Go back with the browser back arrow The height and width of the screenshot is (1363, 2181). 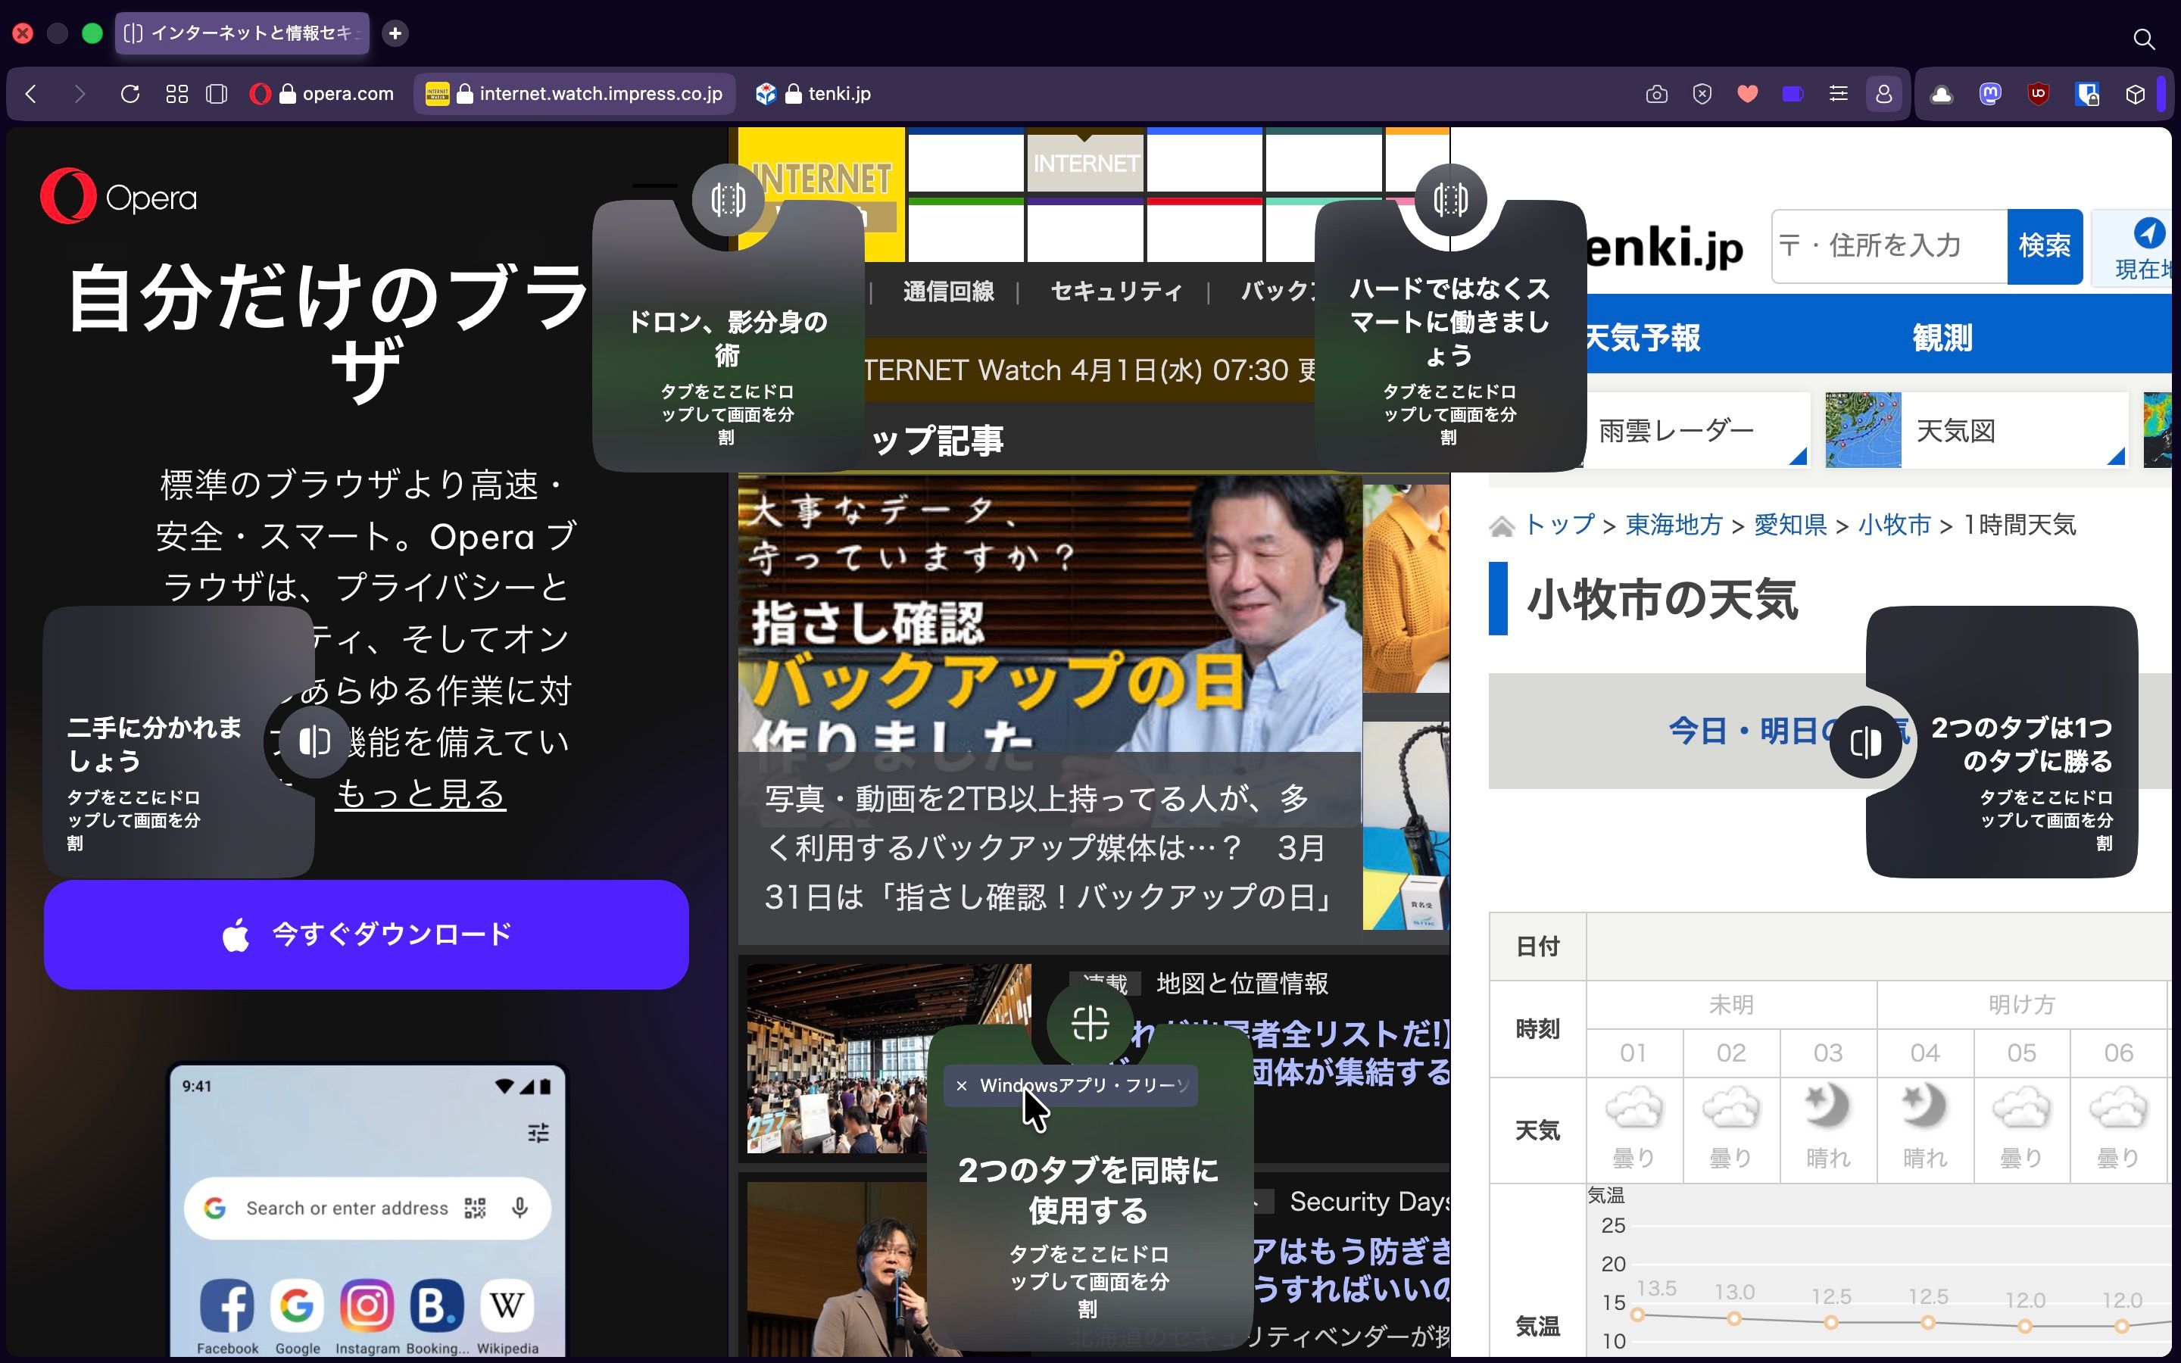point(32,94)
